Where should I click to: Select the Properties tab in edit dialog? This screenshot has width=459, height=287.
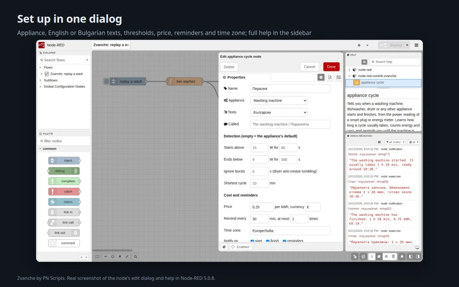click(245, 77)
